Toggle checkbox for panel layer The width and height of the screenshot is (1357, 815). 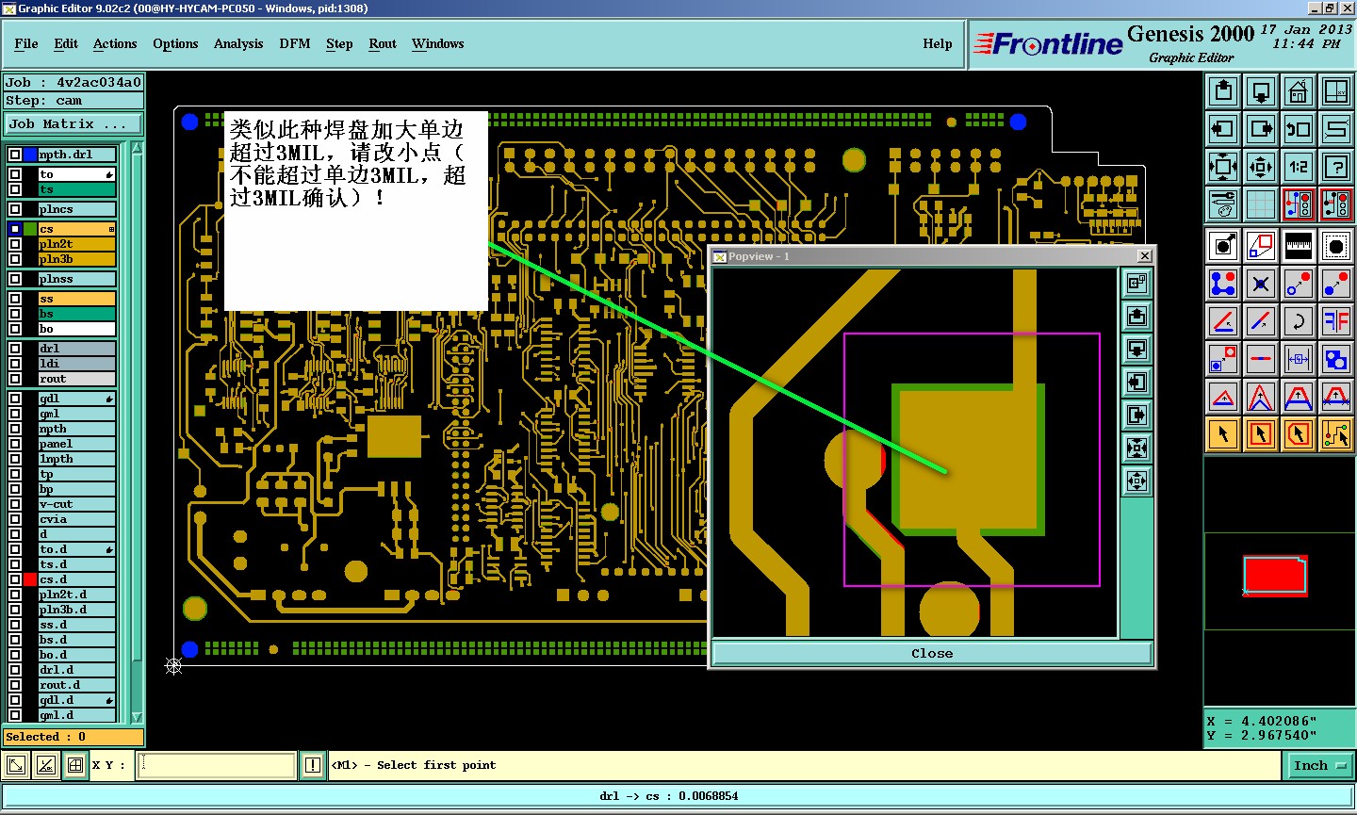click(x=15, y=444)
